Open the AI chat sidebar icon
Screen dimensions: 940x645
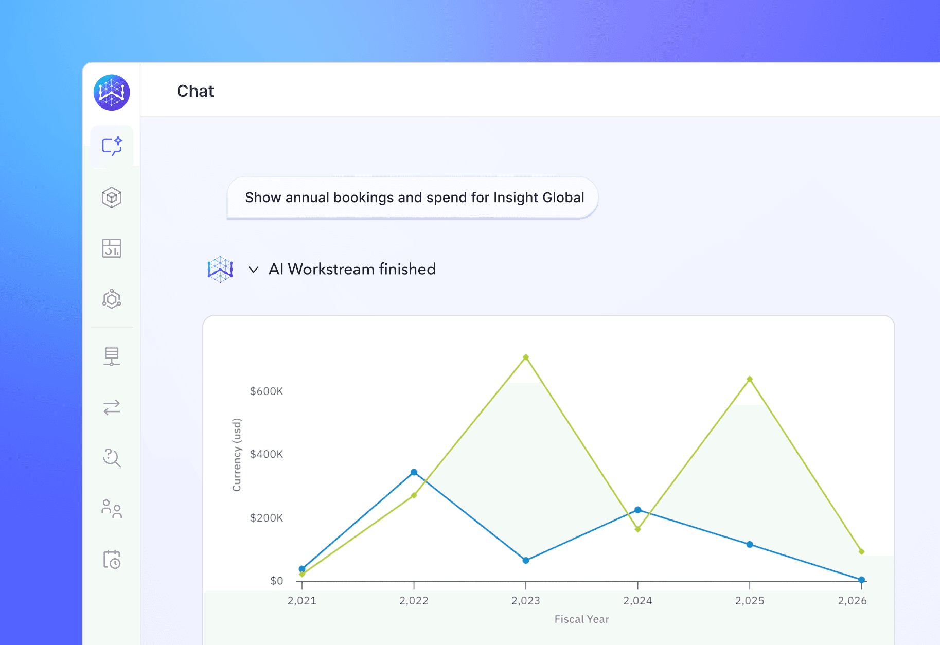(112, 146)
